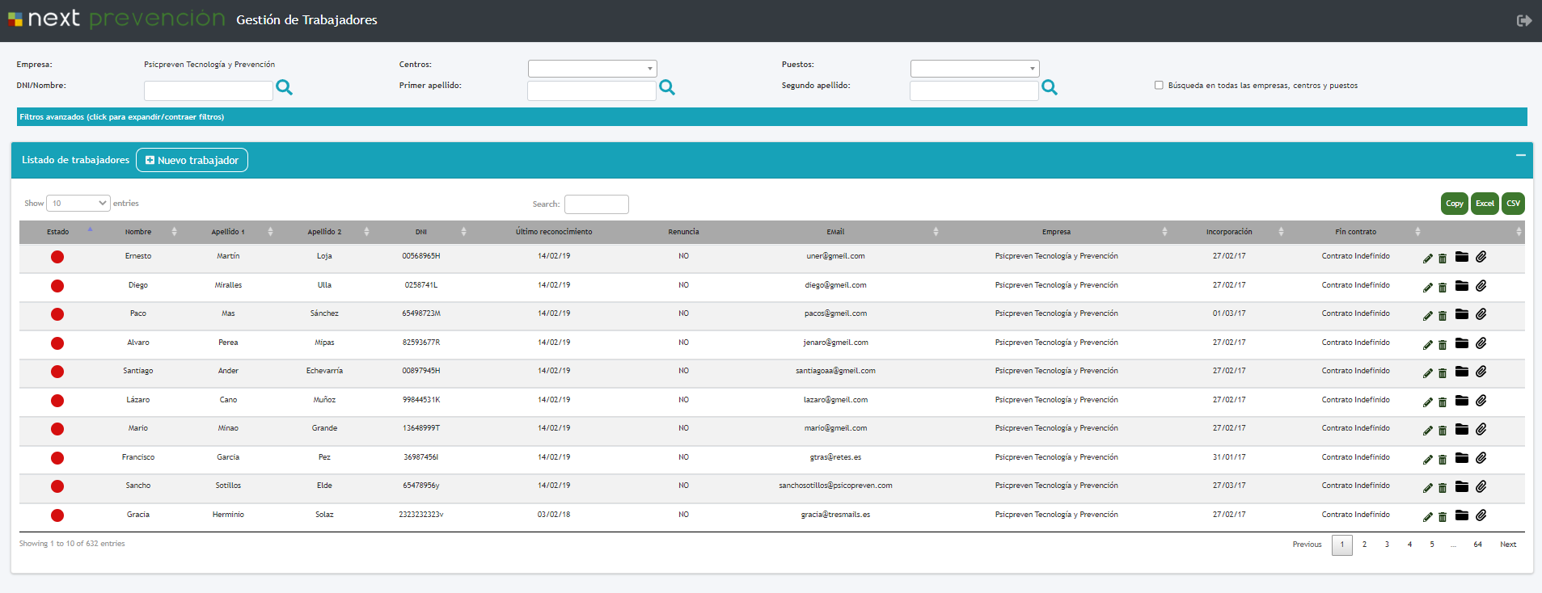Edit worker Sancho with the pencil icon

1428,488
